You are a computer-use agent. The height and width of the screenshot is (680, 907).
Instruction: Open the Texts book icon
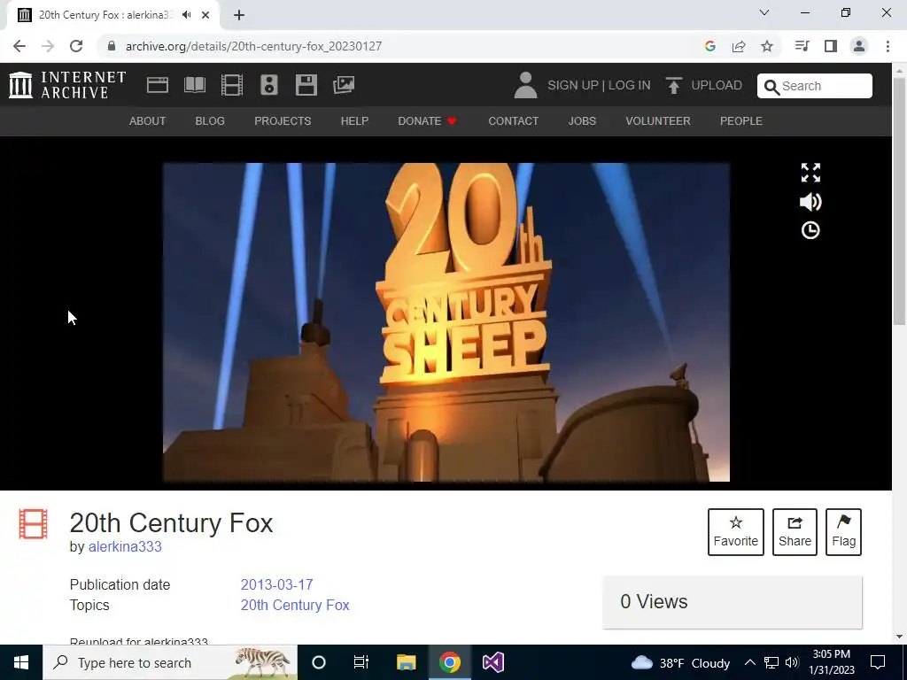click(194, 85)
